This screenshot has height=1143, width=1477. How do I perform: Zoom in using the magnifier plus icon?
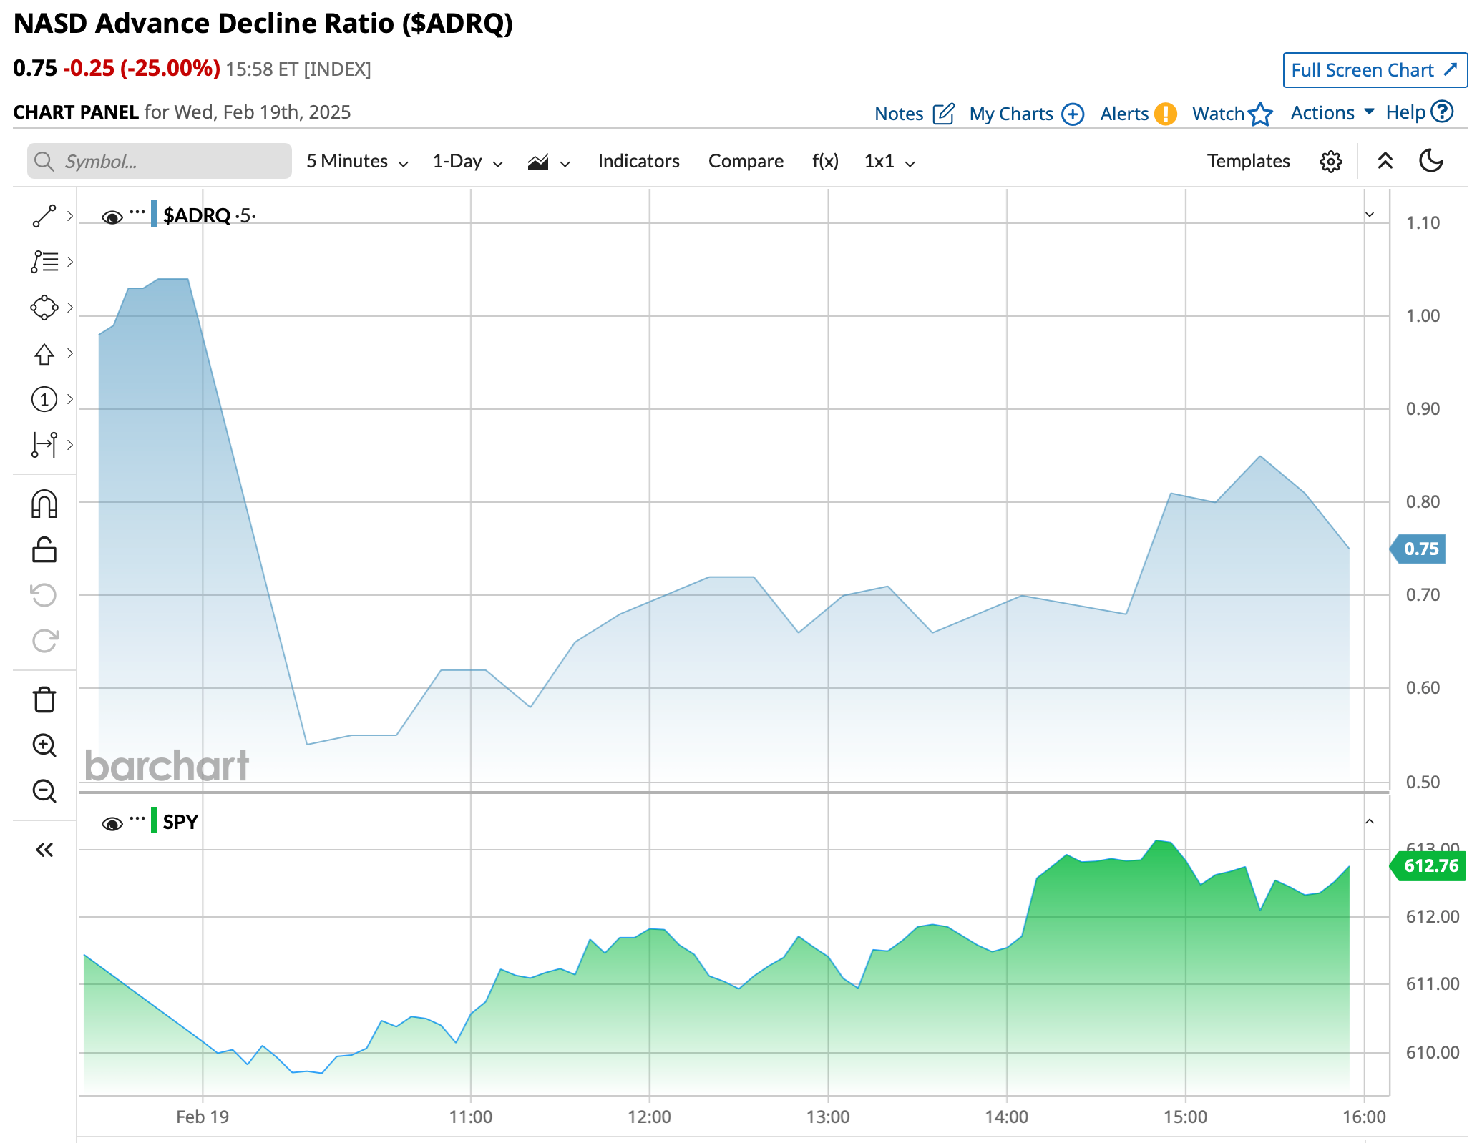click(44, 745)
